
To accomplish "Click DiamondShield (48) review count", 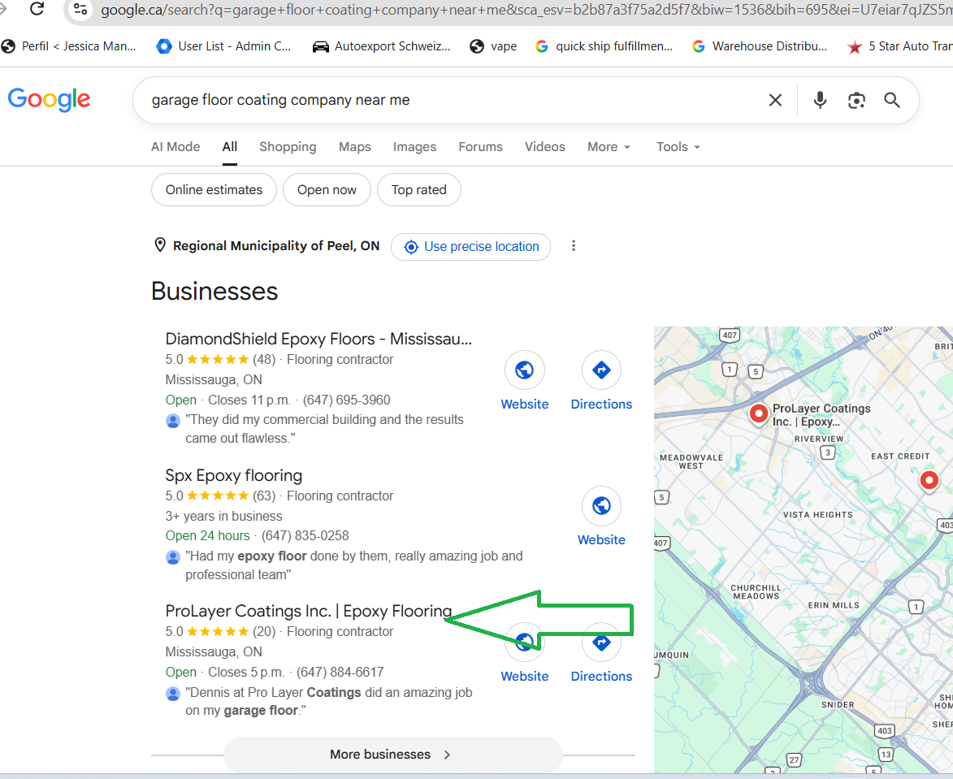I will [264, 359].
